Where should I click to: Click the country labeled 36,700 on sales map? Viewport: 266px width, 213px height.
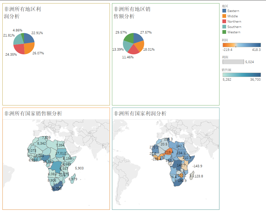click(x=57, y=186)
